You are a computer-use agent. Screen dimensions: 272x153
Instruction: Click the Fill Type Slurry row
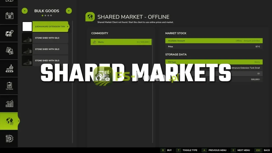click(x=214, y=62)
